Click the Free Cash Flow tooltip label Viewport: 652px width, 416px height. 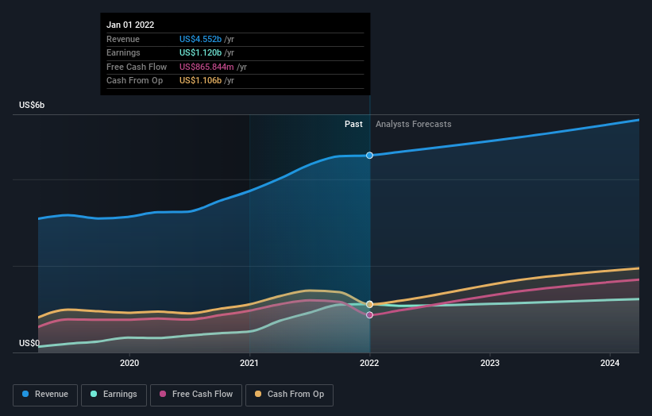tap(137, 67)
